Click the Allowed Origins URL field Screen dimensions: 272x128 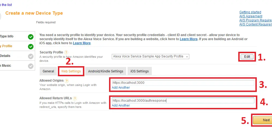click(183, 83)
